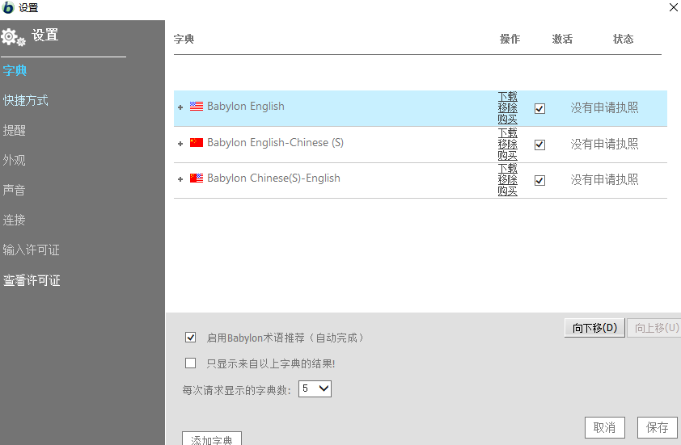
Task: Click the settings gear icon in sidebar
Action: (14, 36)
